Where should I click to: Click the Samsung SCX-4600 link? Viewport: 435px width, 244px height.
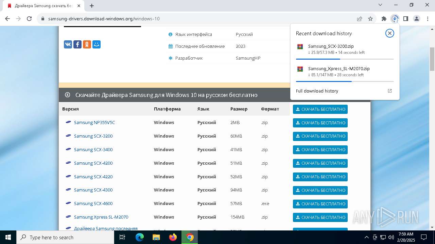pos(93,203)
